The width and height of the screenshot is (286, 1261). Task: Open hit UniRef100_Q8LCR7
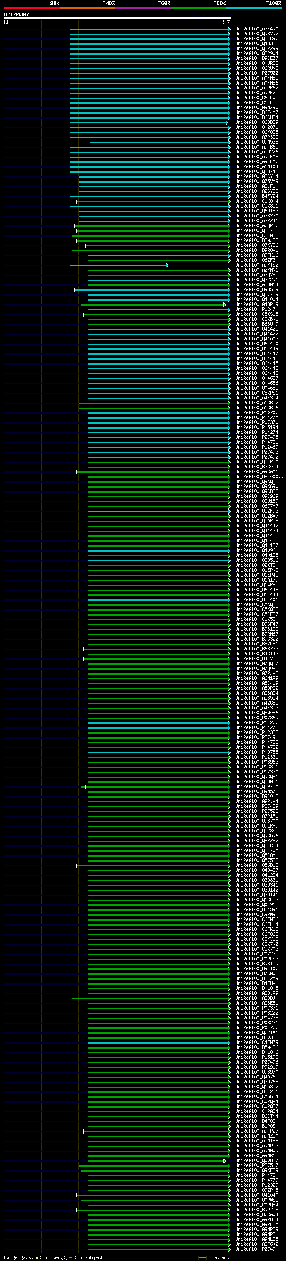click(256, 38)
